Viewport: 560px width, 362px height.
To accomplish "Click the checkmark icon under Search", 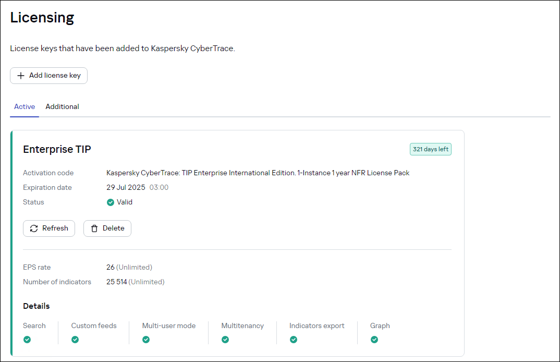I will click(27, 339).
